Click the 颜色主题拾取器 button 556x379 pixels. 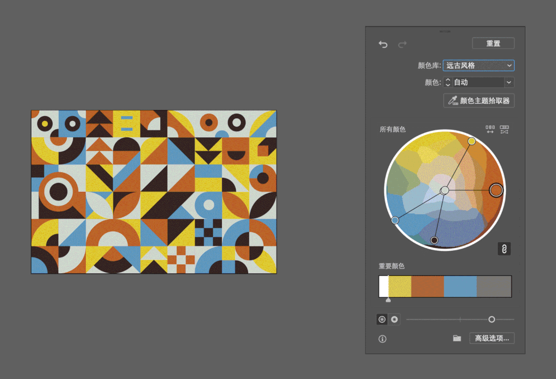click(x=478, y=101)
